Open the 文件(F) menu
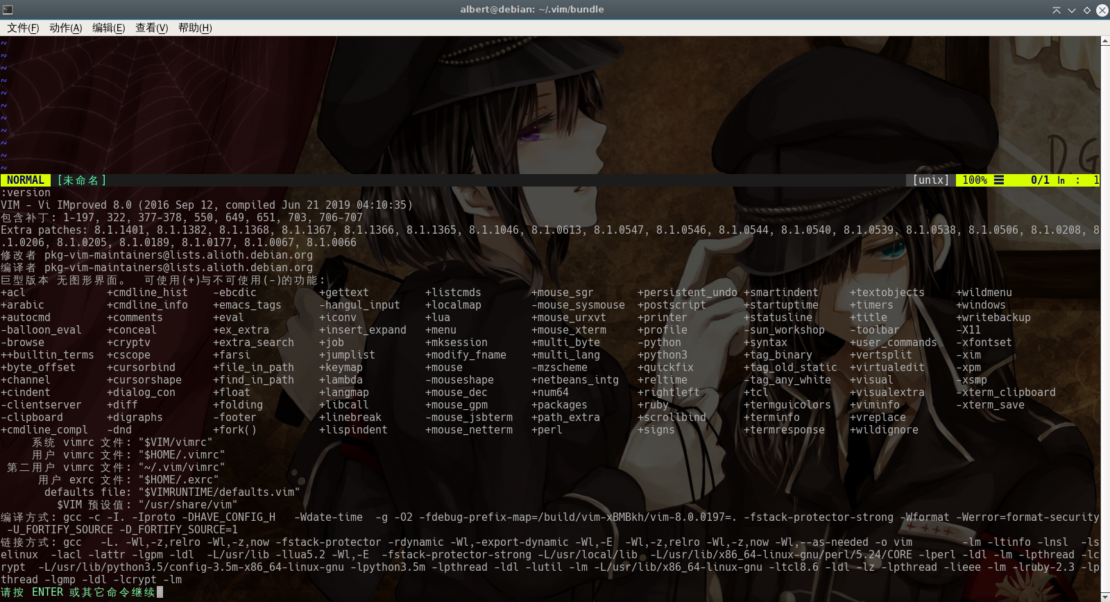 pyautogui.click(x=23, y=28)
